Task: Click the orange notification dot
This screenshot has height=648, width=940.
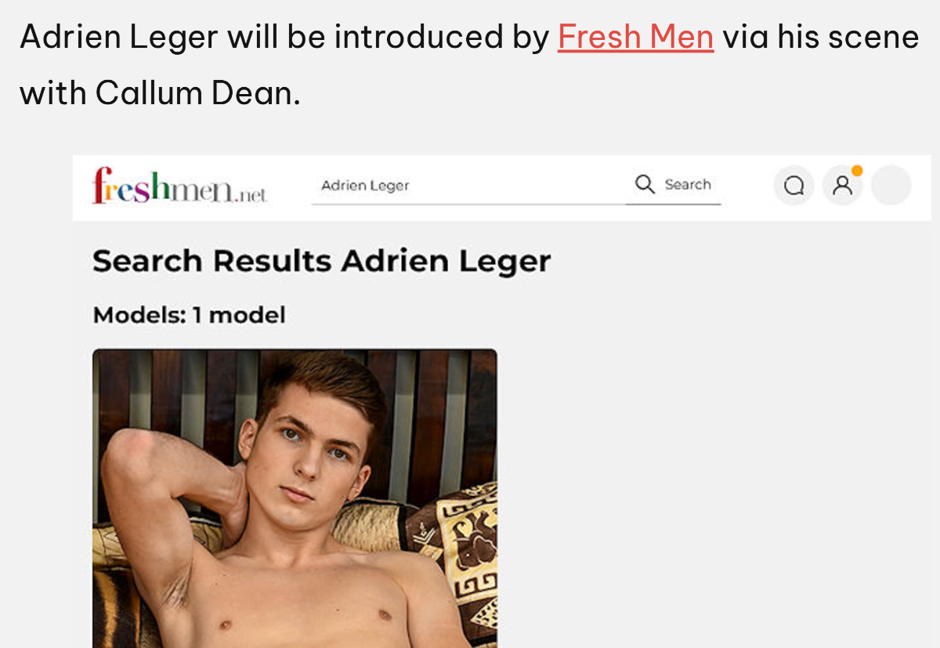Action: coord(857,170)
